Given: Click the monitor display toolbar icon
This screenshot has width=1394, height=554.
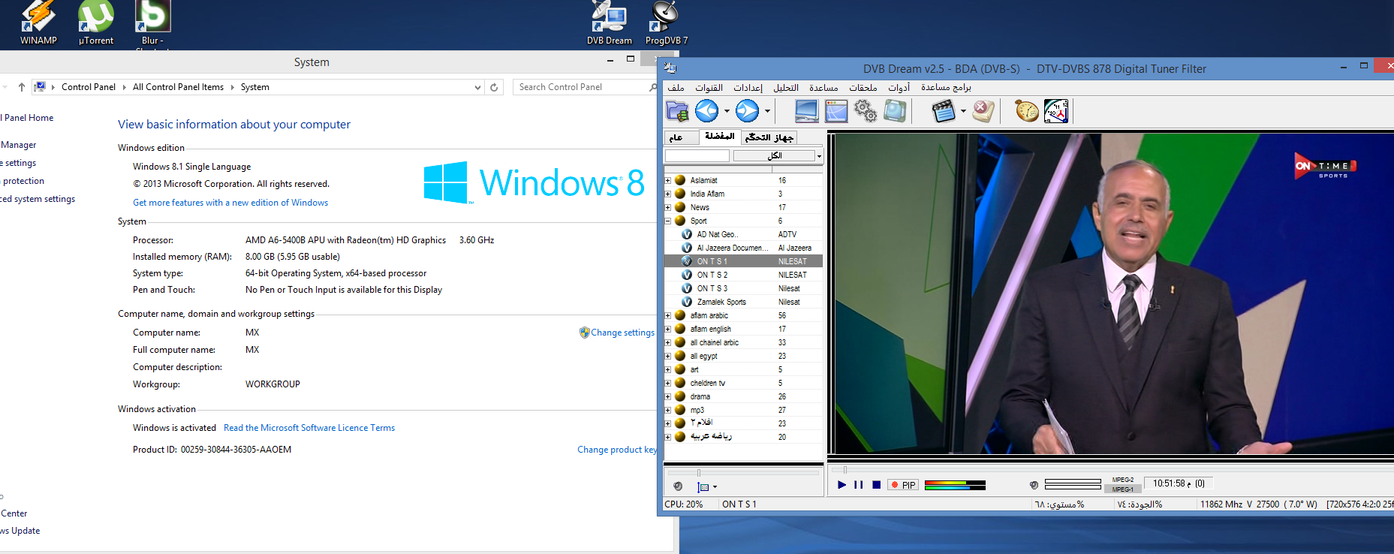Looking at the screenshot, I should pyautogui.click(x=806, y=111).
